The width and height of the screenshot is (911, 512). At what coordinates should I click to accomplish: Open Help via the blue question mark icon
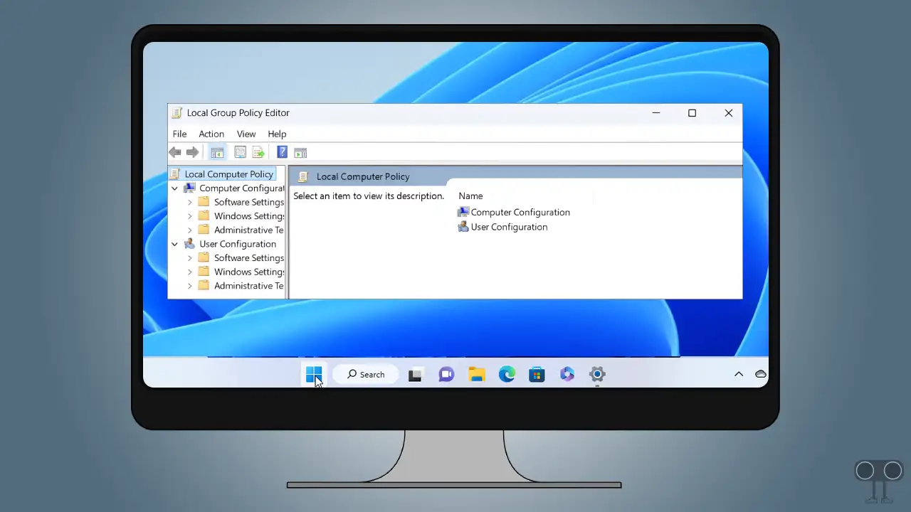(282, 152)
